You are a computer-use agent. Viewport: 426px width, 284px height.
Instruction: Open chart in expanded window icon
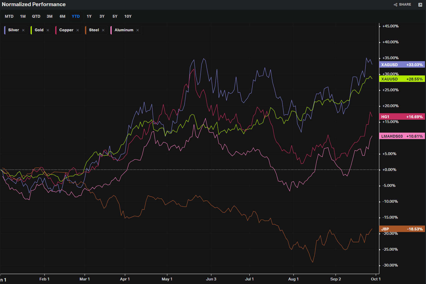tap(420, 5)
